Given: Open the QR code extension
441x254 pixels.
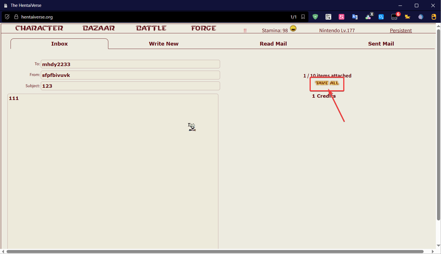Looking at the screenshot, I should [328, 17].
